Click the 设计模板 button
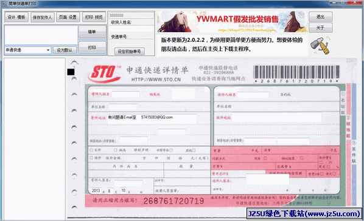Image resolution: width=364 pixels, height=221 pixels. point(16,17)
